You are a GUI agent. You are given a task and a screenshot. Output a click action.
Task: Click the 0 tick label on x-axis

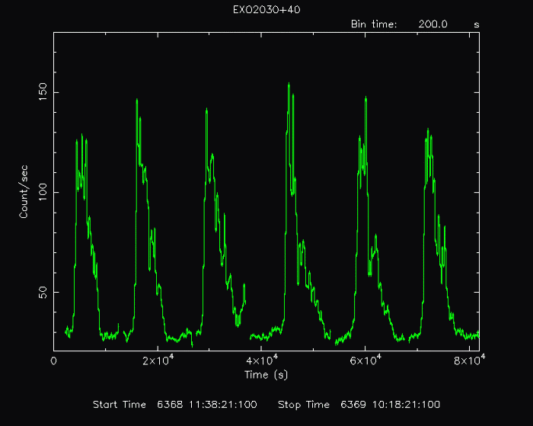pos(54,360)
